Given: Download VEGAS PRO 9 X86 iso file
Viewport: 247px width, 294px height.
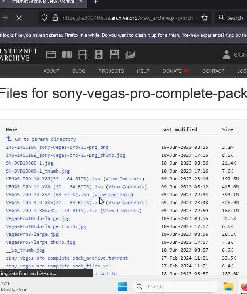Looking at the screenshot, I should 51,211.
